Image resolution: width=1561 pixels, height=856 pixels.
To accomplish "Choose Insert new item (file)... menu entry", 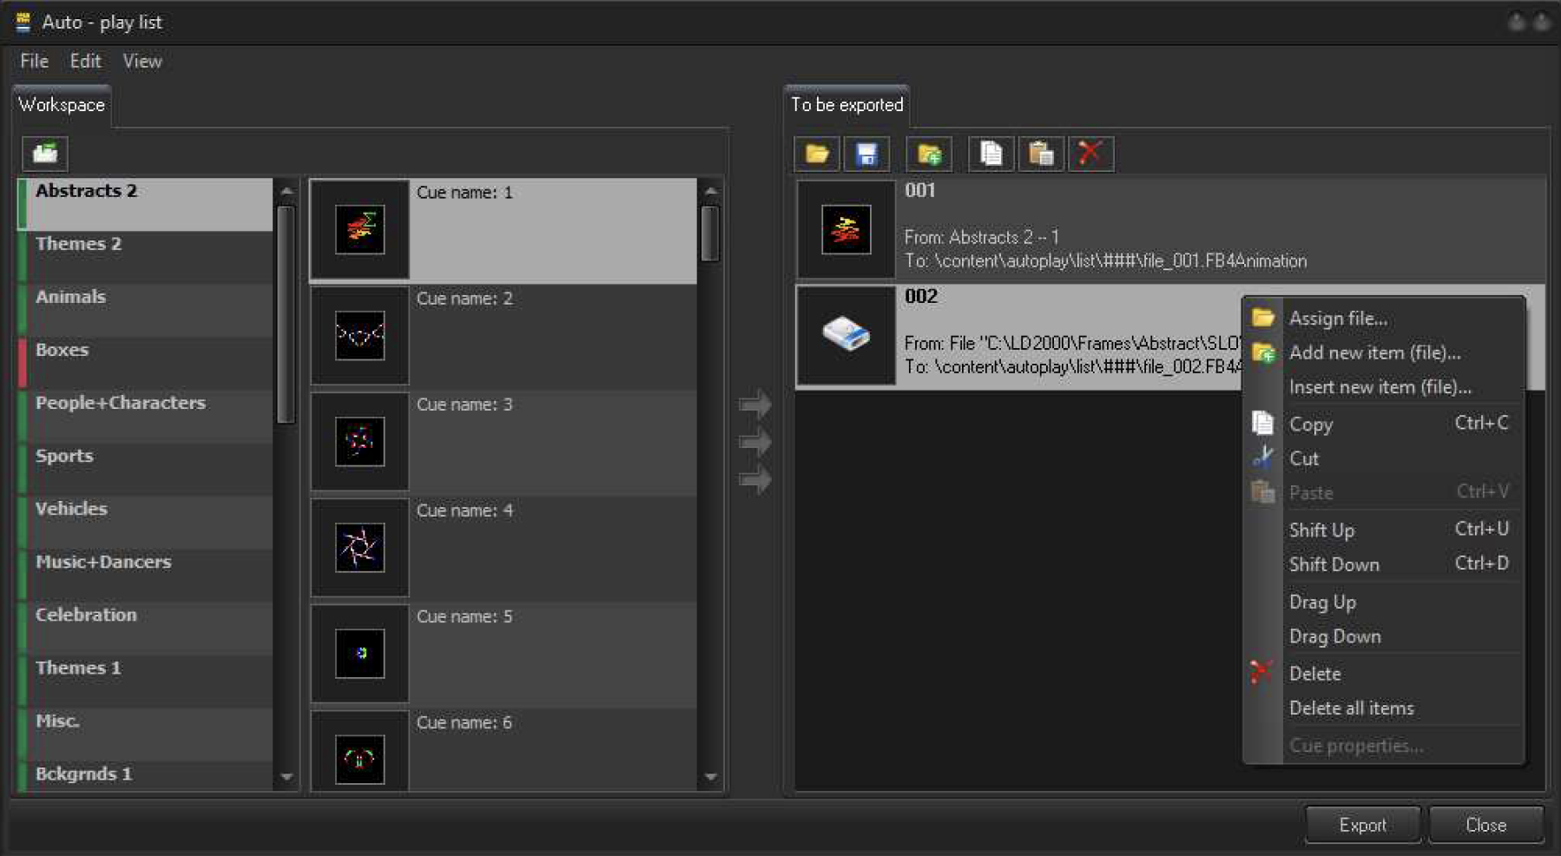I will [x=1384, y=387].
